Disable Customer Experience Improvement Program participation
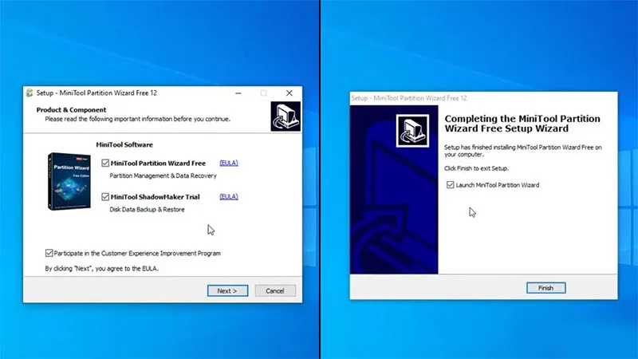This screenshot has height=359, width=638. (49, 253)
